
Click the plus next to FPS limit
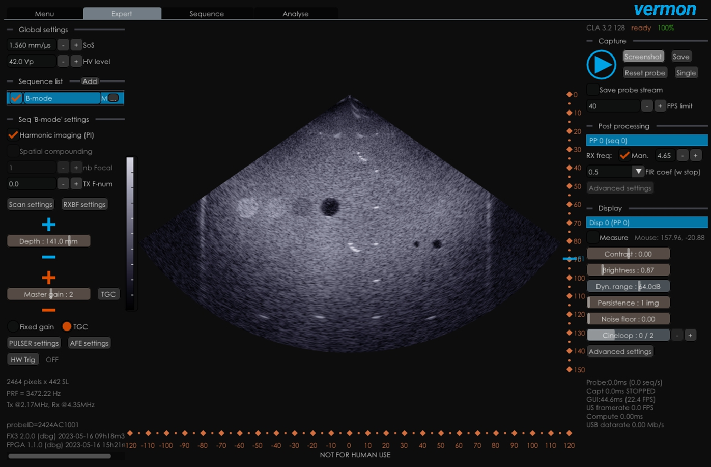660,106
